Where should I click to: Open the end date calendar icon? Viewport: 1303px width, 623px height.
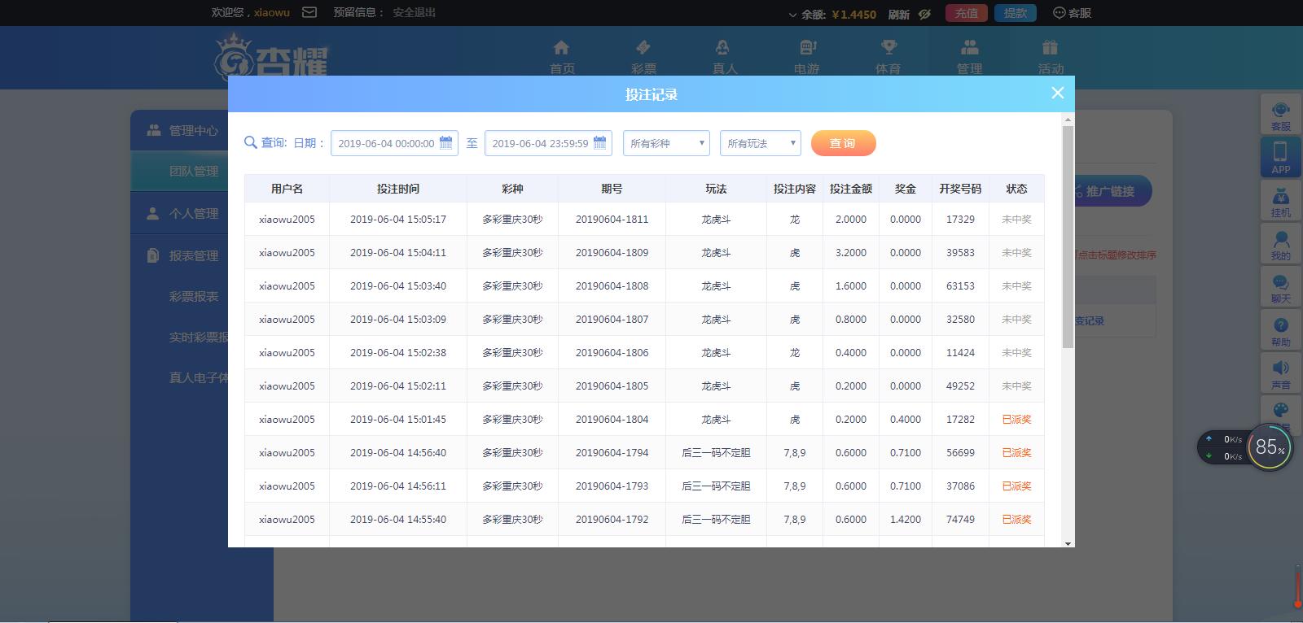(x=599, y=142)
